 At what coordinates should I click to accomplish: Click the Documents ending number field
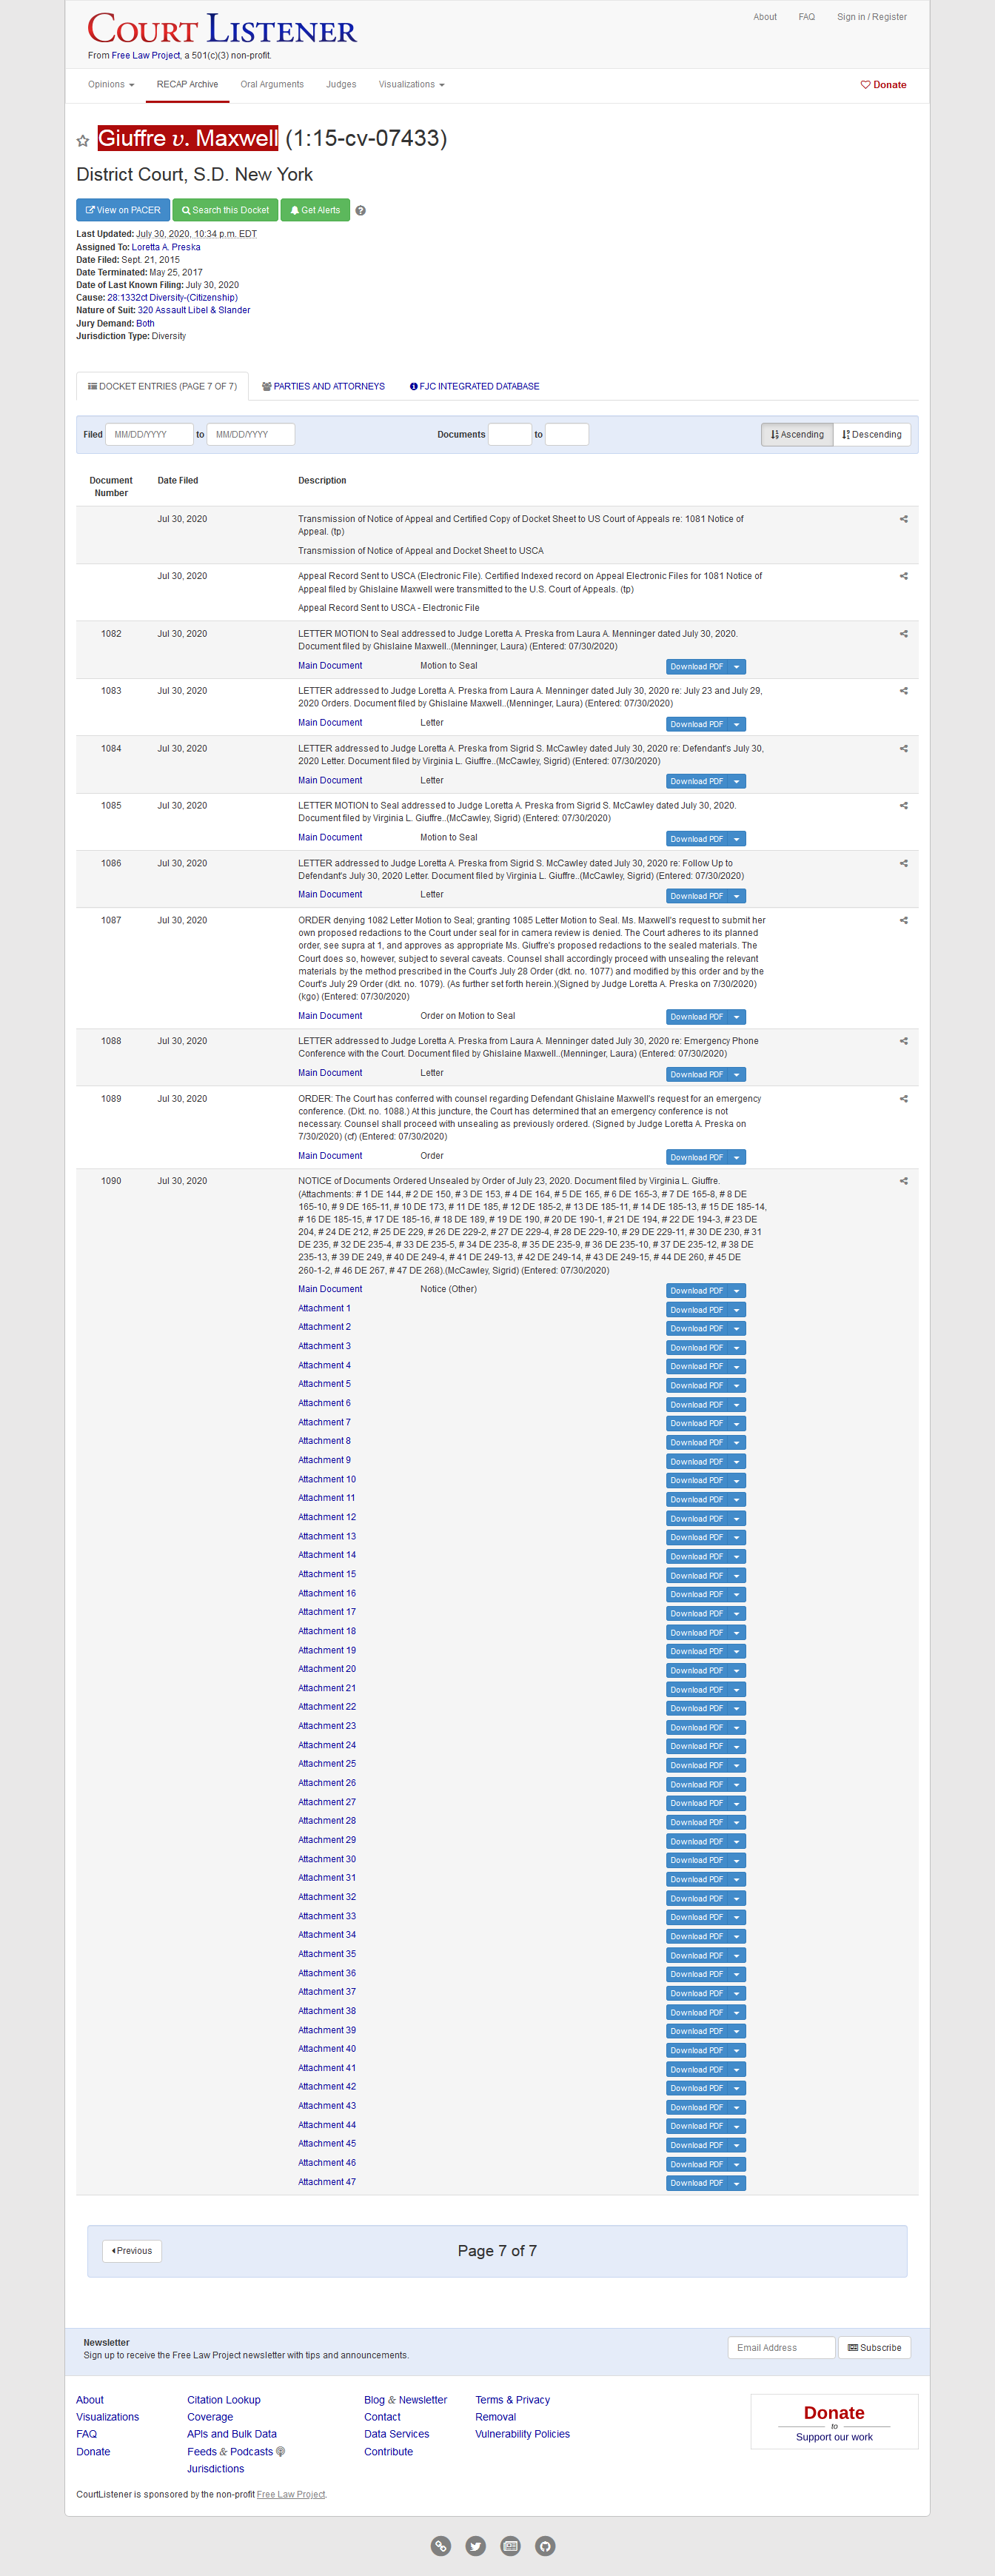pyautogui.click(x=567, y=435)
